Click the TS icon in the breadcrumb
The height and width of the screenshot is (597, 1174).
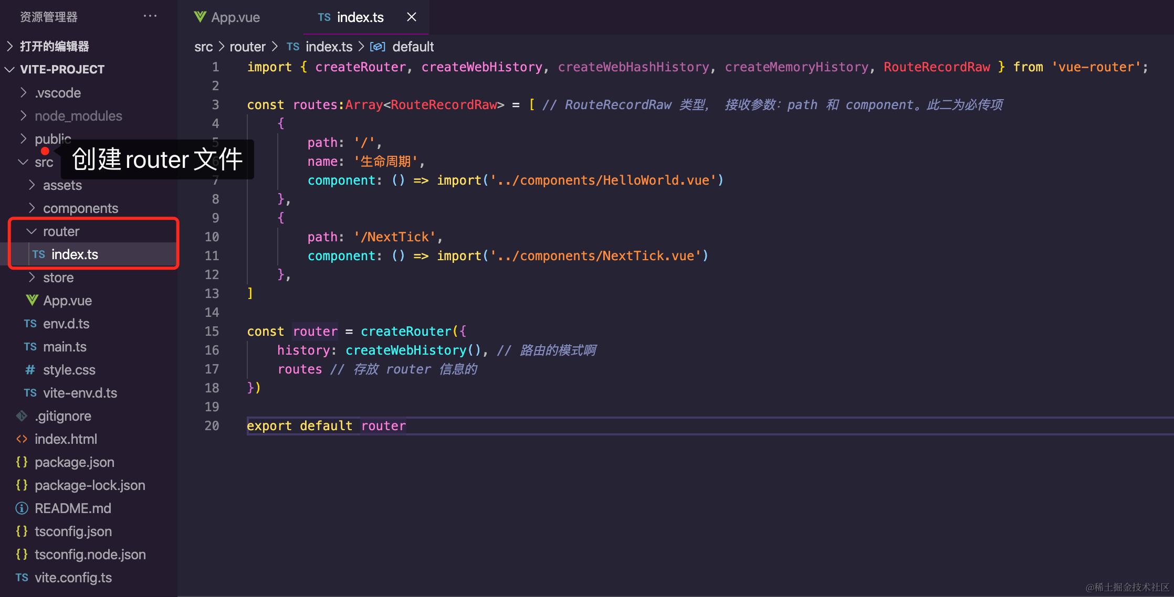(293, 47)
